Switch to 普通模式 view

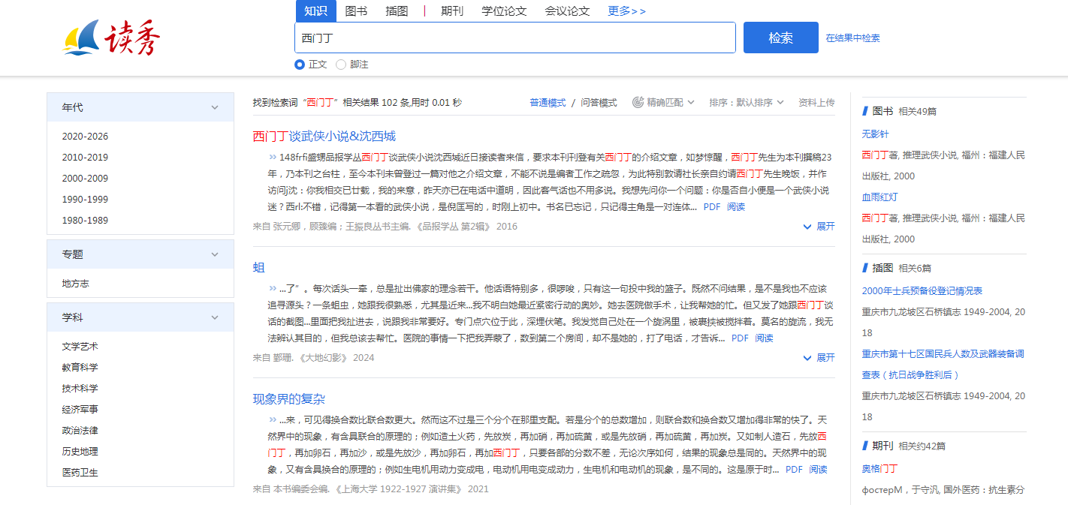pos(548,103)
